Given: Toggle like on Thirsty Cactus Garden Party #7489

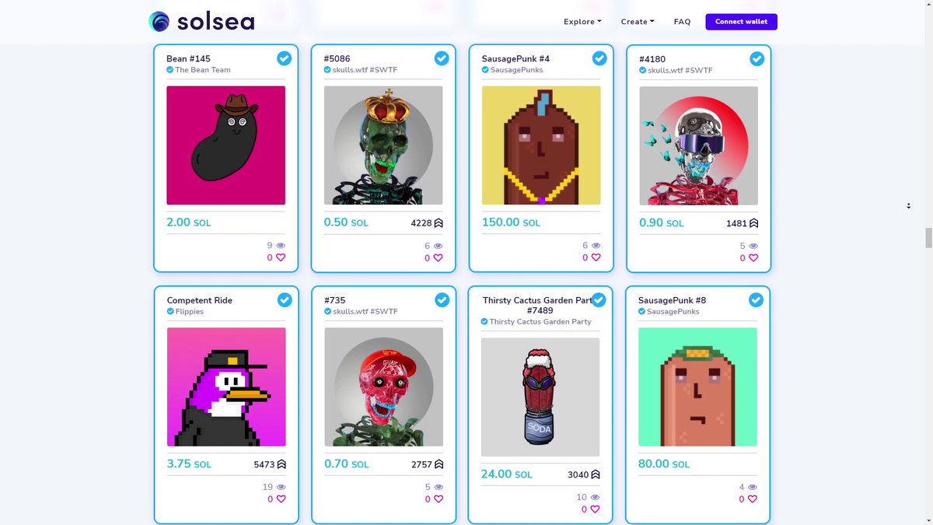Looking at the screenshot, I should tap(595, 509).
